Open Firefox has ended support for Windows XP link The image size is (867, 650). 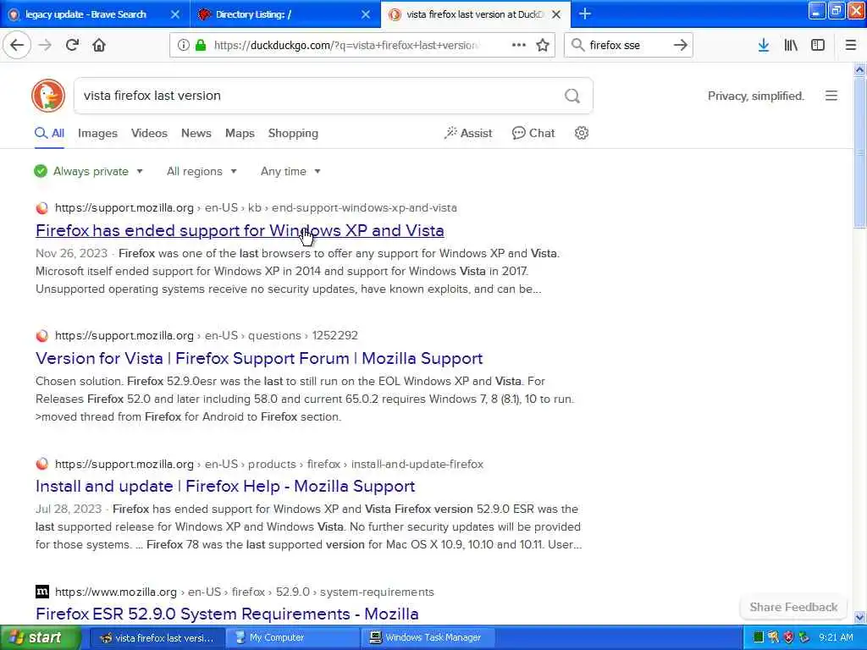tap(240, 230)
